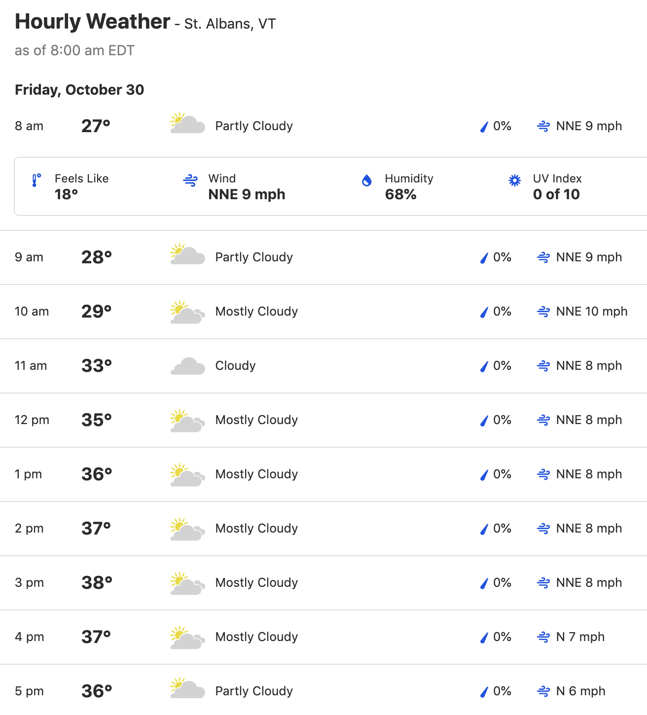This screenshot has height=715, width=647.
Task: Select the 1 pm Mostly Cloudy row
Action: 323,474
